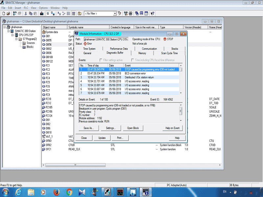Select Blocks in the project tree
Viewport: 263px width, 197px height.
(30, 47)
